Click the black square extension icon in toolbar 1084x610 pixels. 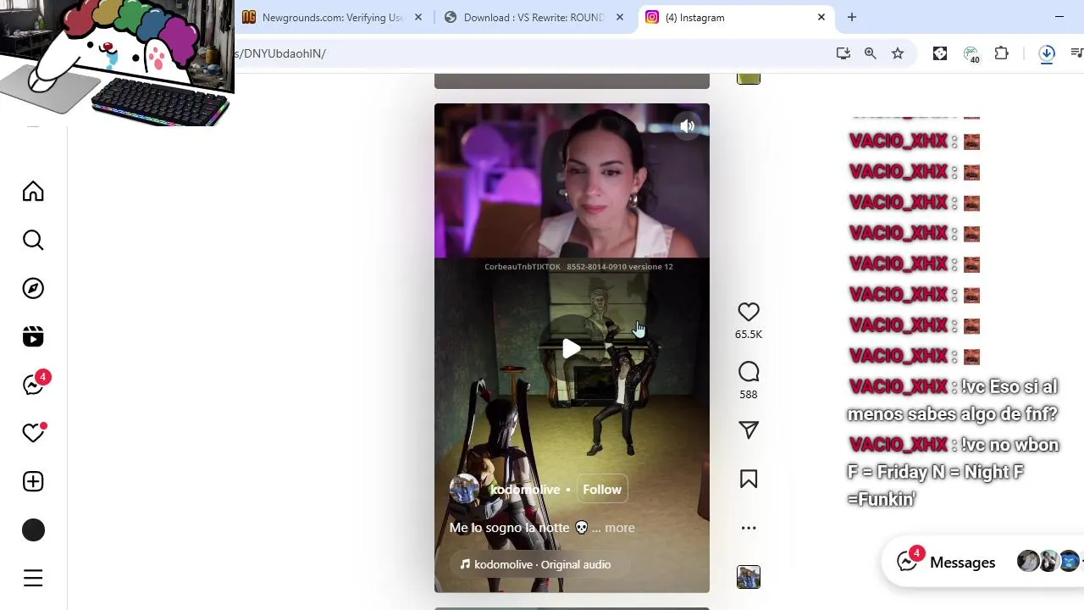coord(940,53)
